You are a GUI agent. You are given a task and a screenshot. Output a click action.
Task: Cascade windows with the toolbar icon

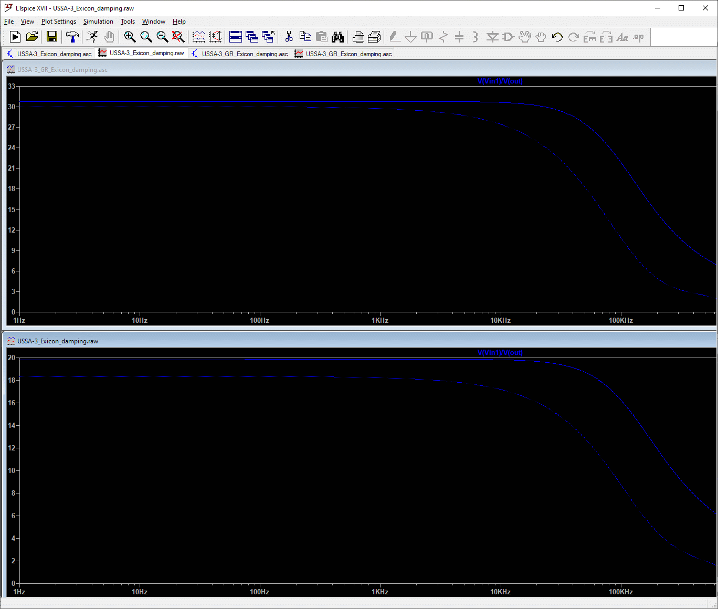[x=268, y=37]
